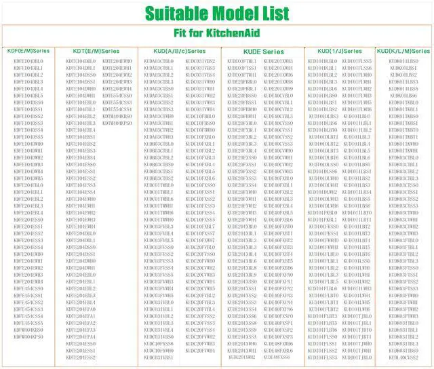
Task: Click model number KUDE40CVWH0
Action: point(278,151)
